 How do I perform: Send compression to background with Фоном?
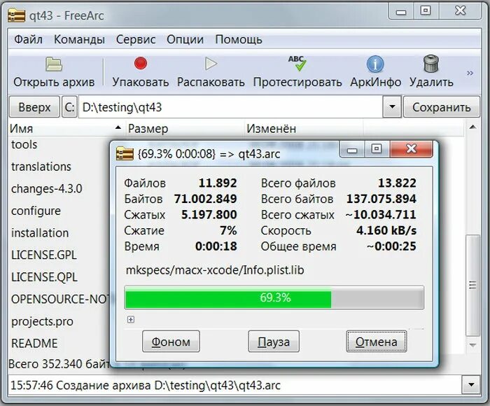click(x=171, y=342)
